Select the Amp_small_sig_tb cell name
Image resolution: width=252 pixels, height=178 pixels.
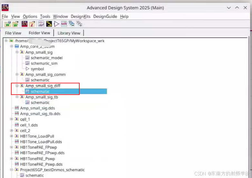(42, 97)
